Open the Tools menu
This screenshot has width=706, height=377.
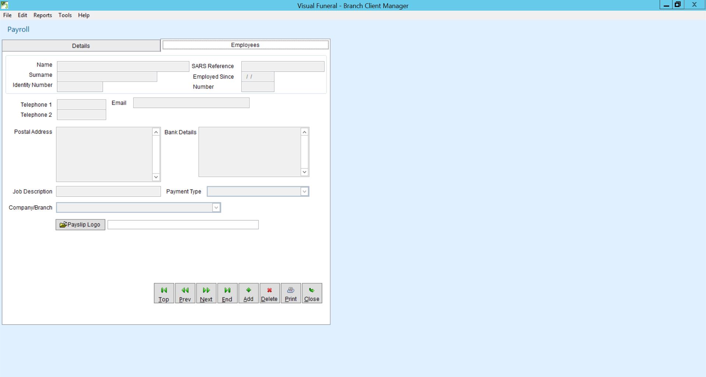(x=65, y=15)
